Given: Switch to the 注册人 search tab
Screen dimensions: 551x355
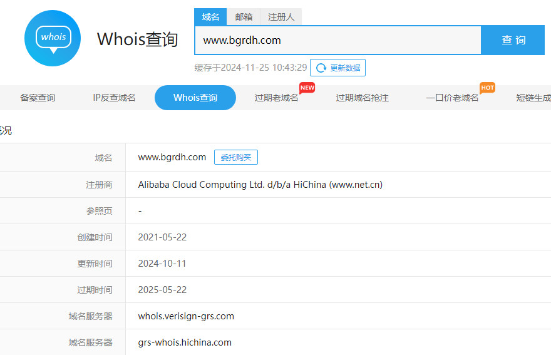Looking at the screenshot, I should pyautogui.click(x=281, y=17).
